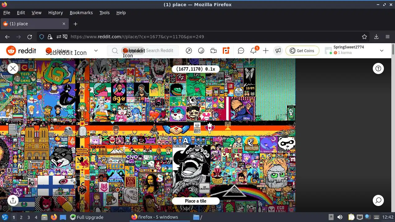The height and width of the screenshot is (222, 395).
Task: Click the Firefox launcher in the taskbar
Action: click(54, 217)
